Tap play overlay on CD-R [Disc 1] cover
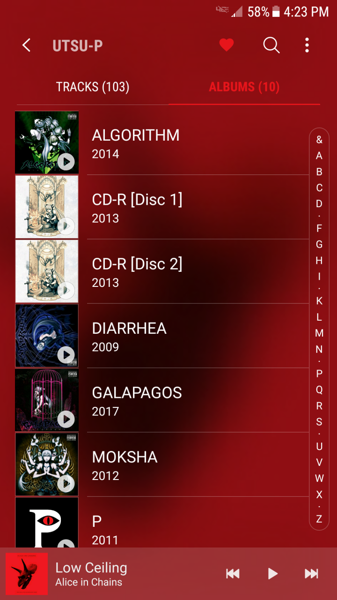 (66, 226)
